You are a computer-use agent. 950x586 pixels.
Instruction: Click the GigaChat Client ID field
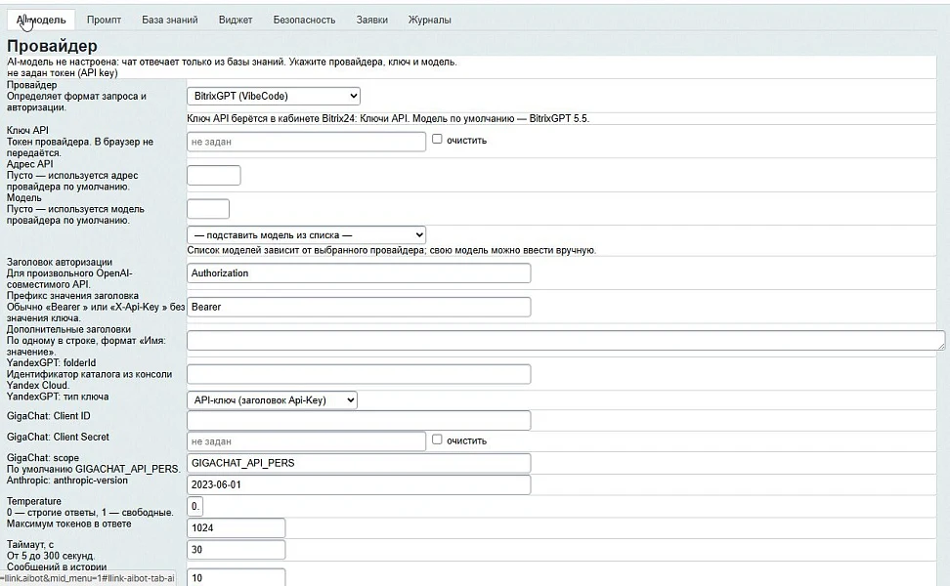pos(359,420)
